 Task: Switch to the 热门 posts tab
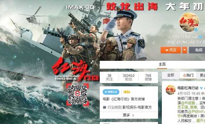tap(188, 75)
